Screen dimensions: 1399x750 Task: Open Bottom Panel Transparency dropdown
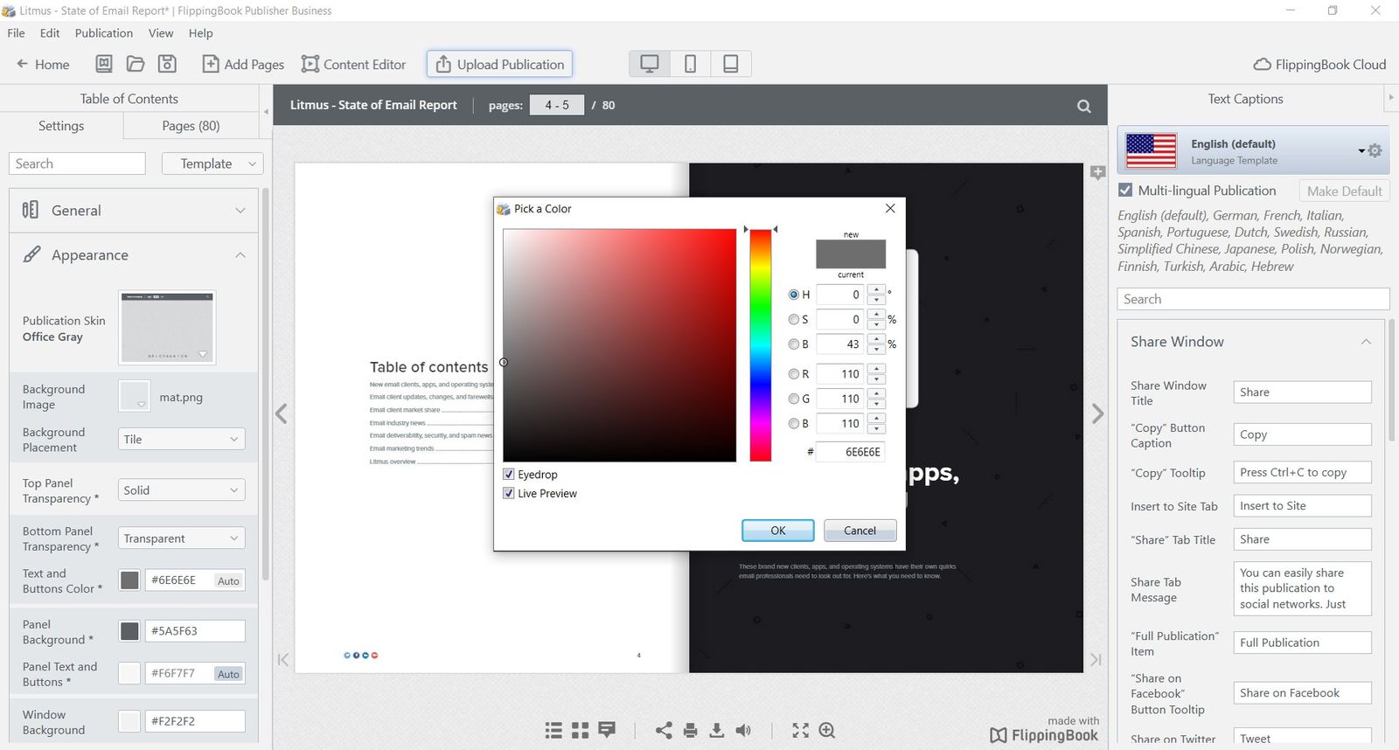tap(181, 538)
